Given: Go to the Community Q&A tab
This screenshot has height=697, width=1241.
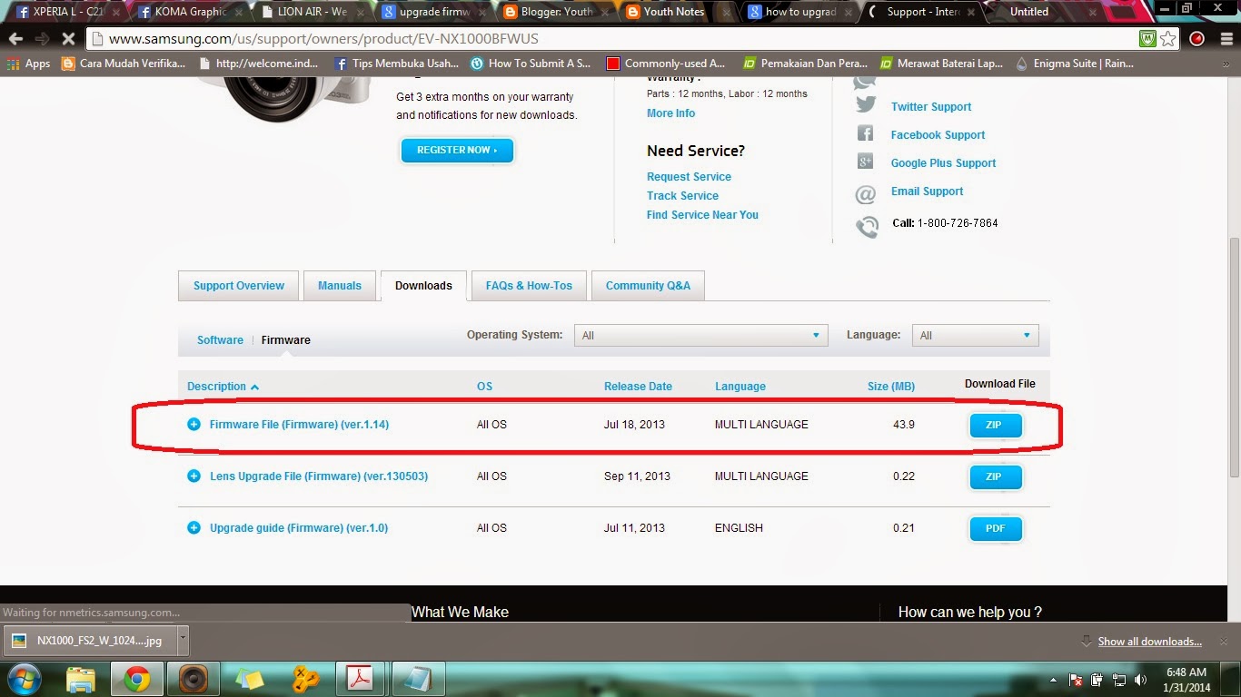Looking at the screenshot, I should pos(648,286).
